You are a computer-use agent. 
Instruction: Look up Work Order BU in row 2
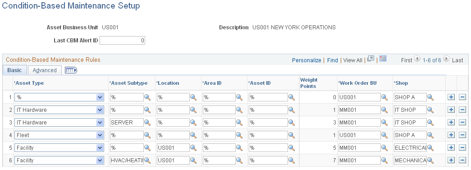coord(384,110)
